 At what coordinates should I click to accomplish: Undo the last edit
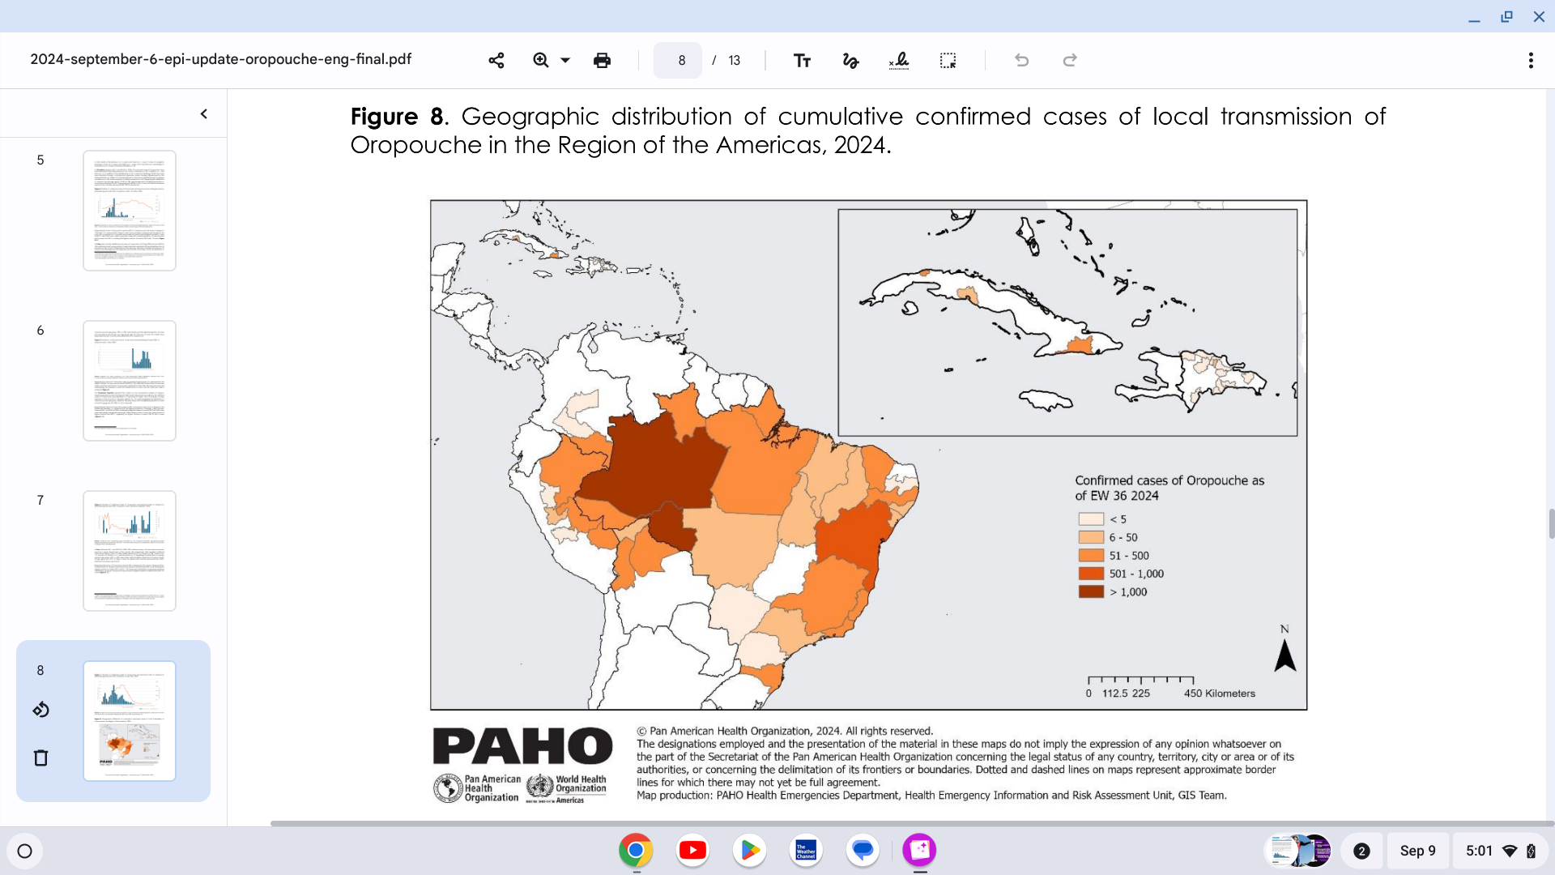[x=1021, y=60]
